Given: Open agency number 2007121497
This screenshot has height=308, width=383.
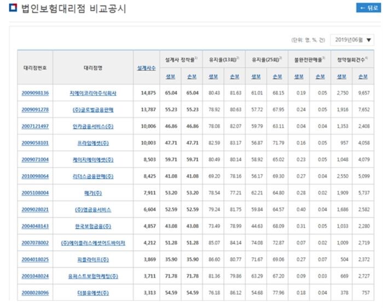Looking at the screenshot, I should (35, 126).
